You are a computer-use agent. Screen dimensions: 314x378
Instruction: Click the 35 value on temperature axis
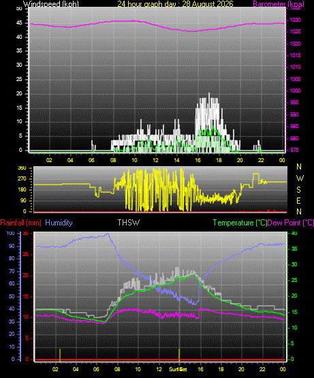pos(294,249)
